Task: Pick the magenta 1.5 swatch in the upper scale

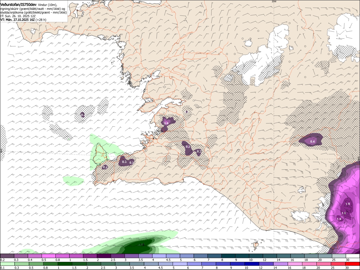Action: (x=90, y=256)
